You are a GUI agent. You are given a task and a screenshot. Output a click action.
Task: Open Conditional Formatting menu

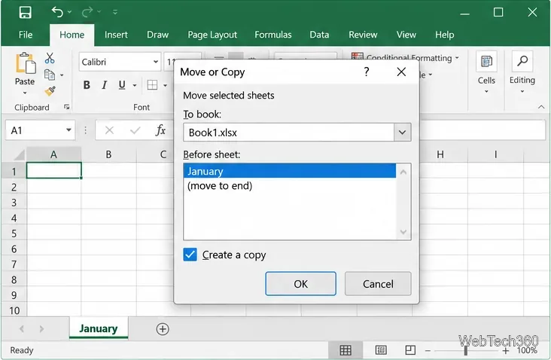405,57
